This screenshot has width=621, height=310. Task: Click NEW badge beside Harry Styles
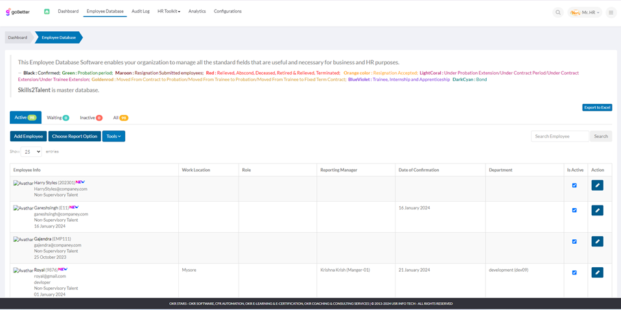click(80, 182)
